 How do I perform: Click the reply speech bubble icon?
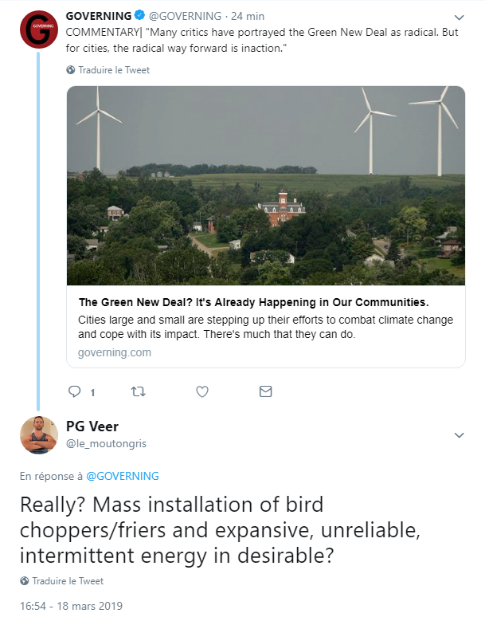[74, 391]
